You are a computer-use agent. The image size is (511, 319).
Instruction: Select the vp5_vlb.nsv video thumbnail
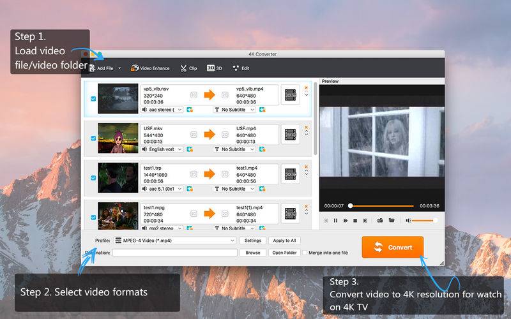click(118, 99)
